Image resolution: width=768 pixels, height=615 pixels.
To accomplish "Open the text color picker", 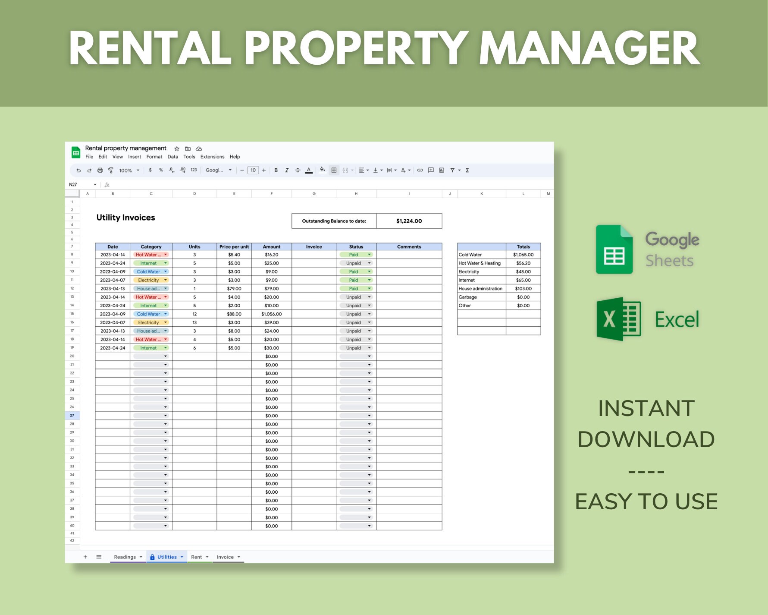I will click(x=309, y=170).
